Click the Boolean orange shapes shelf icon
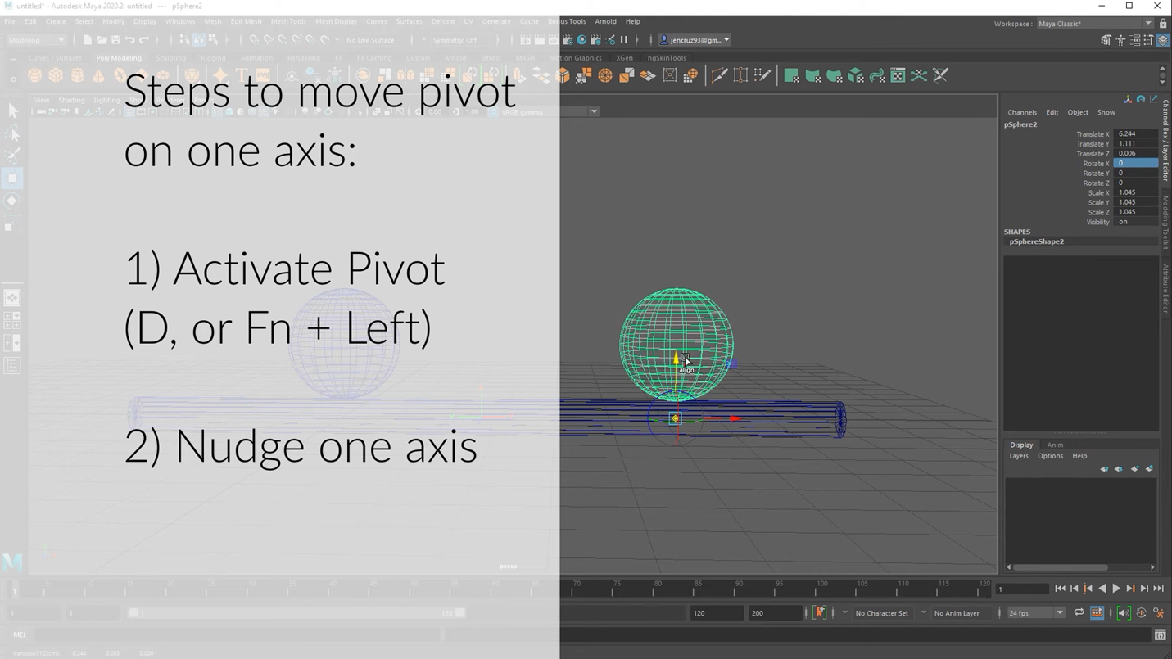This screenshot has width=1172, height=659. click(584, 75)
